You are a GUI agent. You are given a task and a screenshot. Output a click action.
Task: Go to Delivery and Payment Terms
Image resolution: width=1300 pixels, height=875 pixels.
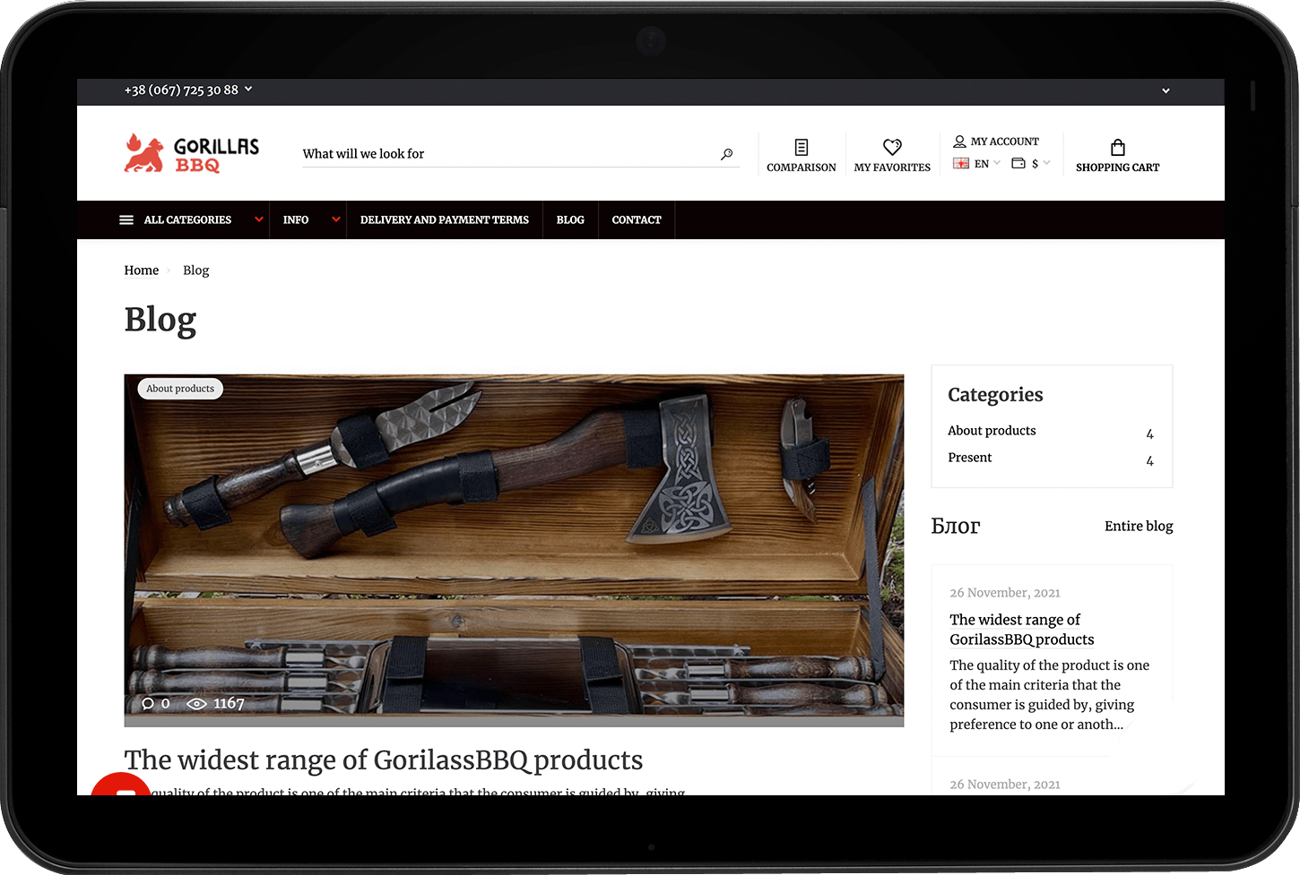(444, 220)
